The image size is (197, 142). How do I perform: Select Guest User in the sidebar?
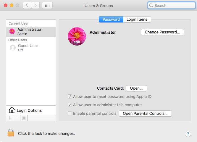28,48
